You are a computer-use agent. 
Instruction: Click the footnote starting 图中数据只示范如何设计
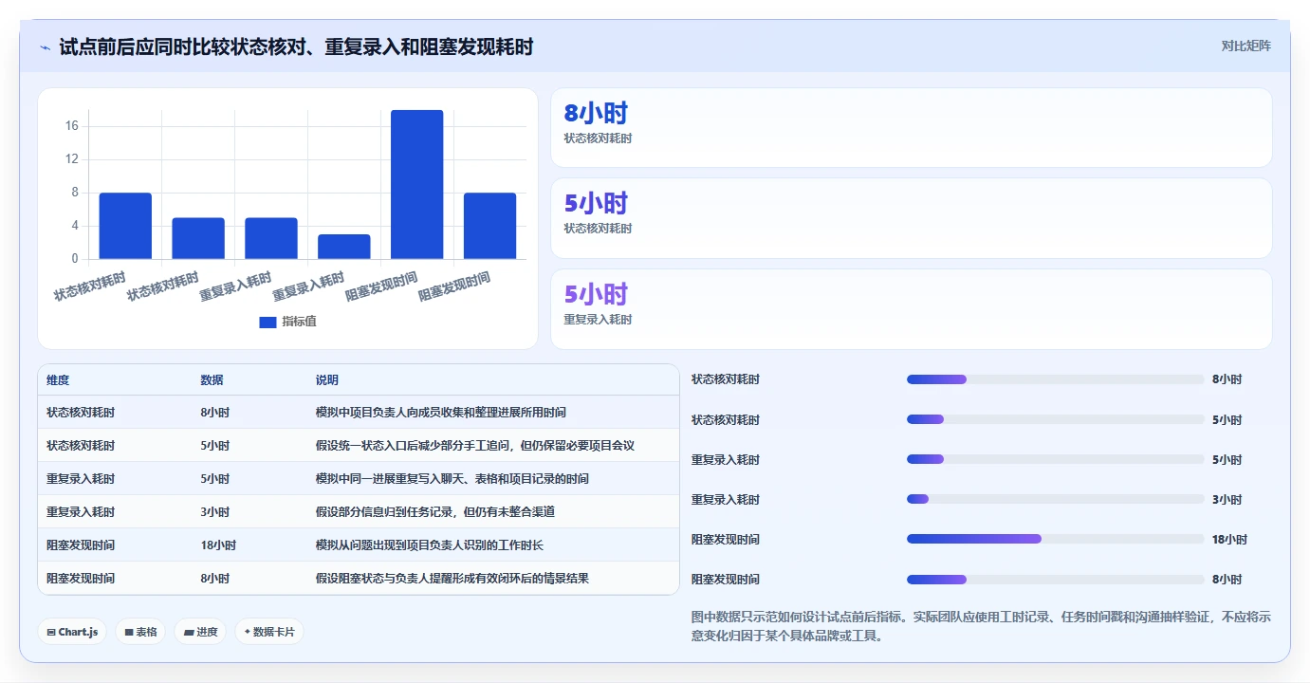point(981,627)
